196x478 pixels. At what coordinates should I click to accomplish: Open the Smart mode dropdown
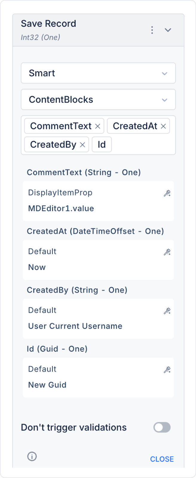(98, 73)
